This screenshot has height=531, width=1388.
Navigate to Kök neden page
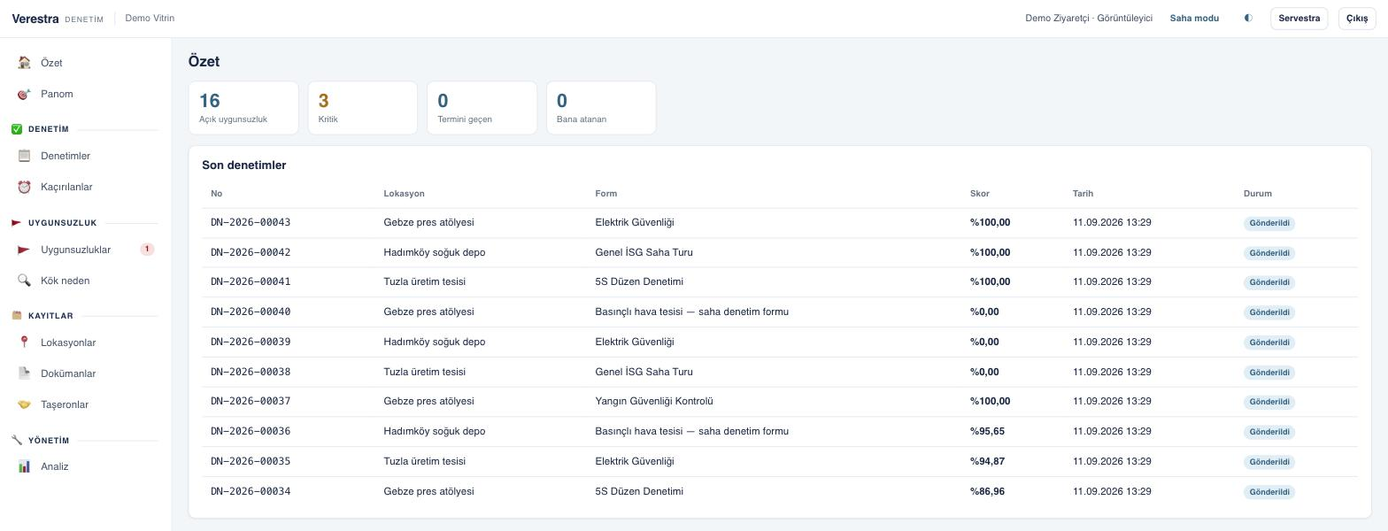[85, 281]
